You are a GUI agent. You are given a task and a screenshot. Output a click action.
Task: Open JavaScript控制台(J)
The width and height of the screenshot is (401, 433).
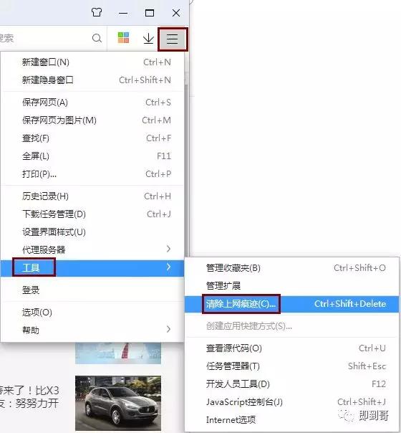coord(291,402)
